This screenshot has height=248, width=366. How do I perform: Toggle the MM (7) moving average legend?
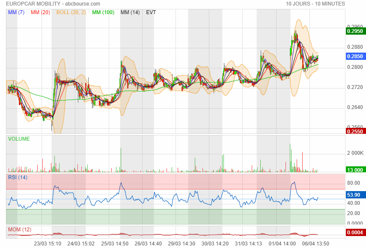[16, 12]
